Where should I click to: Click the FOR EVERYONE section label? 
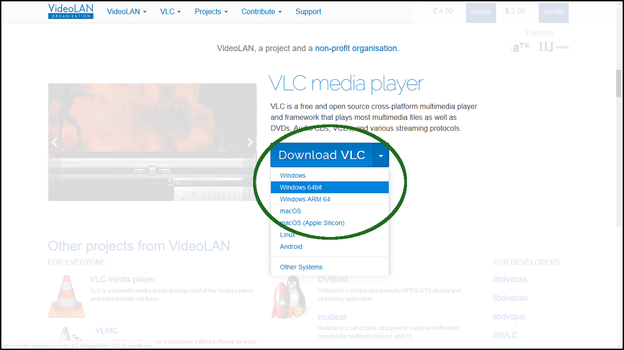(77, 262)
